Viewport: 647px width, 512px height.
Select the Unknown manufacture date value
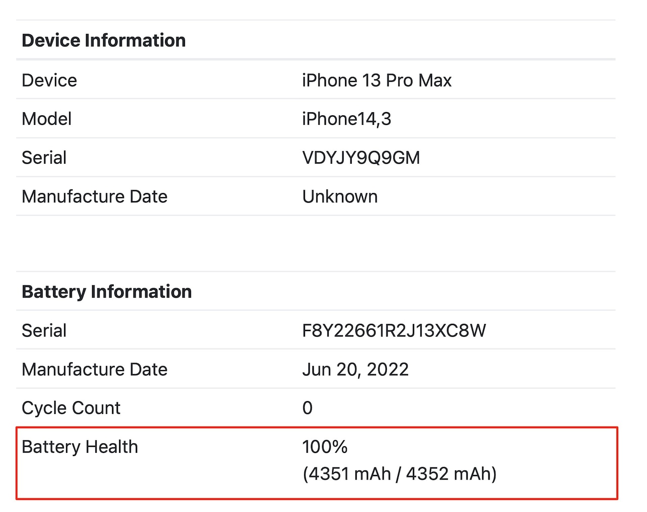click(340, 197)
